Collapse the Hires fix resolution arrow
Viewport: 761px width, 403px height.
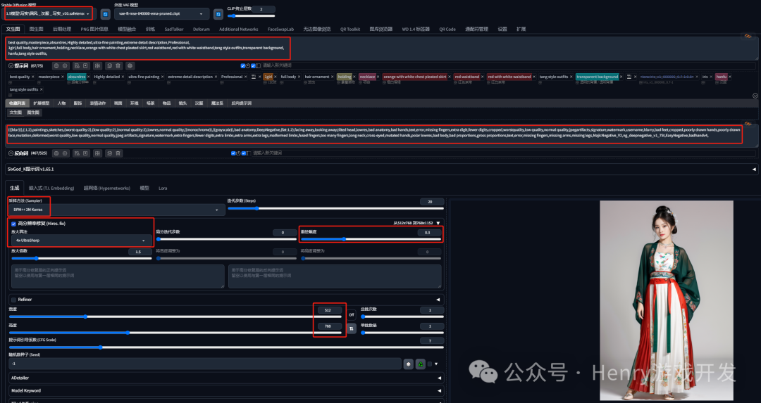tap(438, 223)
